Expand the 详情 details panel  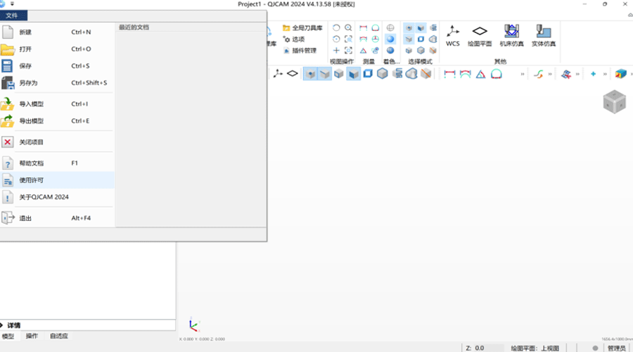click(3, 325)
